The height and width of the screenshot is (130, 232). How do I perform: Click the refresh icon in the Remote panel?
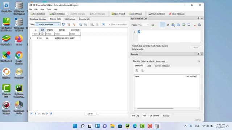click(137, 70)
